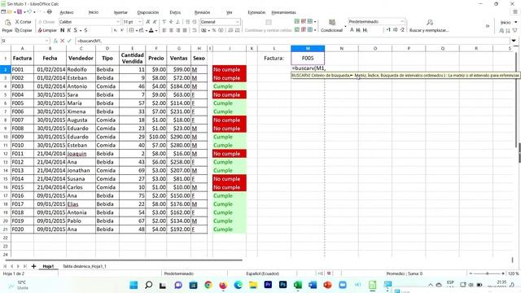521x293 pixels.
Task: Remove a decimal place
Action: point(238,30)
